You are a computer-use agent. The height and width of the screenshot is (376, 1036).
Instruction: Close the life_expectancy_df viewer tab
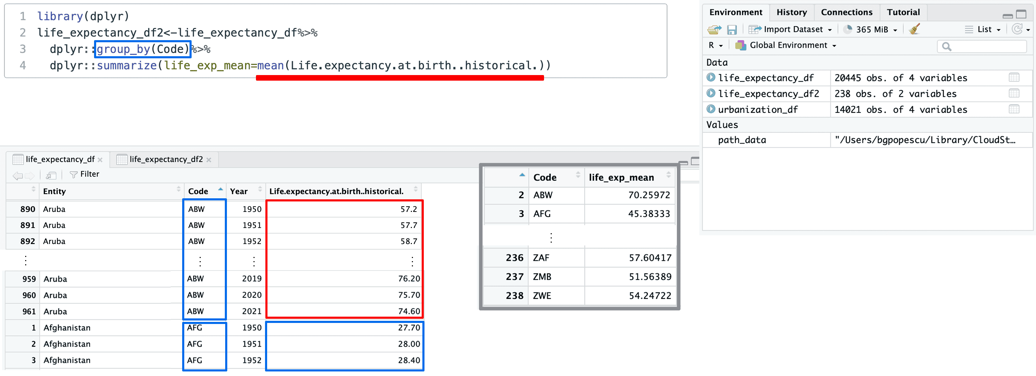pyautogui.click(x=100, y=160)
